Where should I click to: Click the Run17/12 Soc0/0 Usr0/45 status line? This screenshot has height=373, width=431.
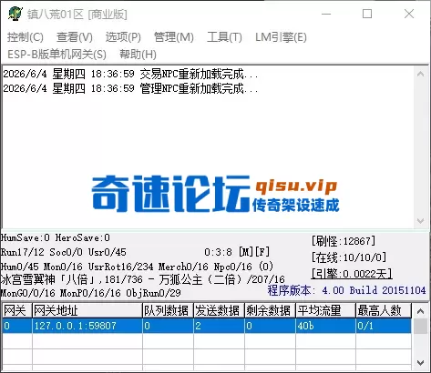tap(63, 252)
